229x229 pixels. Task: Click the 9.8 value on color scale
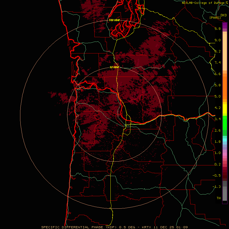(x=218, y=28)
